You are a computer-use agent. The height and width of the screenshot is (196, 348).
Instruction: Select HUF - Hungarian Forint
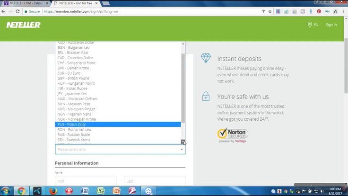click(118, 83)
